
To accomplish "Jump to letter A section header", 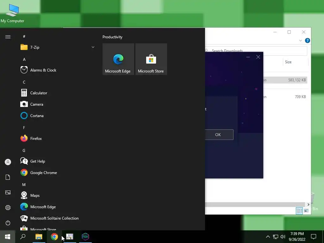I will [24, 59].
